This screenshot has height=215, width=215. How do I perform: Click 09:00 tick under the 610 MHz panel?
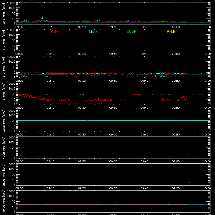pyautogui.click(x=19, y=81)
